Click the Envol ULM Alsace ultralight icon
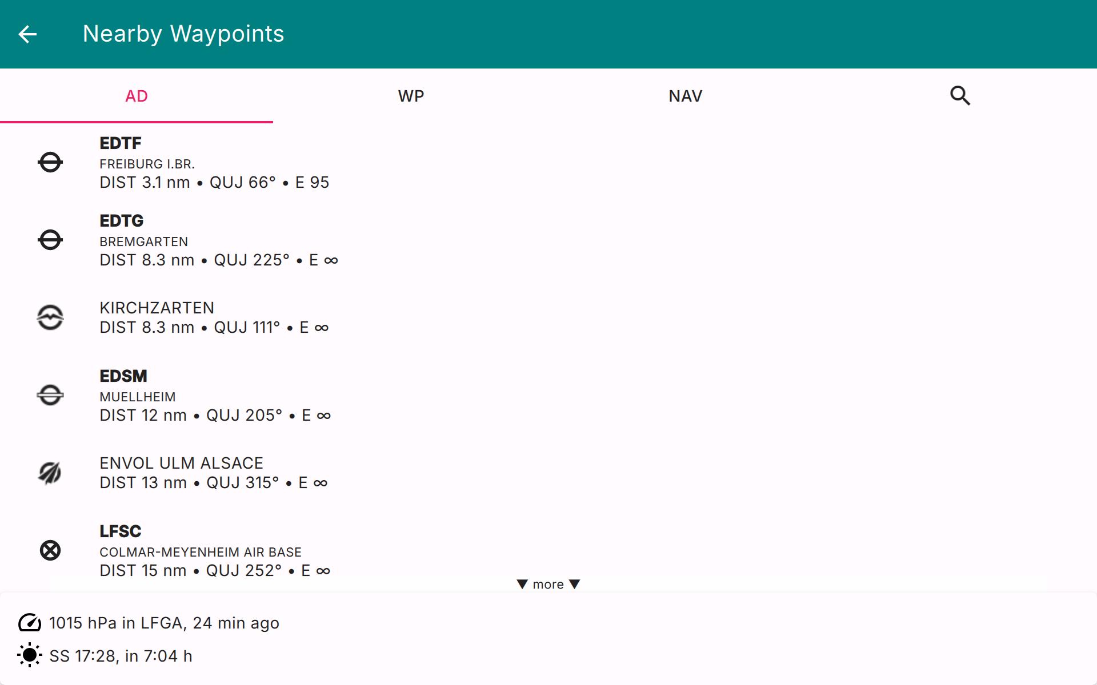1097x685 pixels. (x=50, y=473)
